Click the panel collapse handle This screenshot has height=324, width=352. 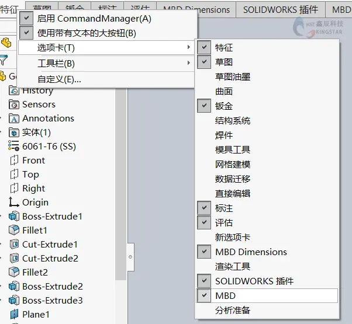pyautogui.click(x=130, y=257)
